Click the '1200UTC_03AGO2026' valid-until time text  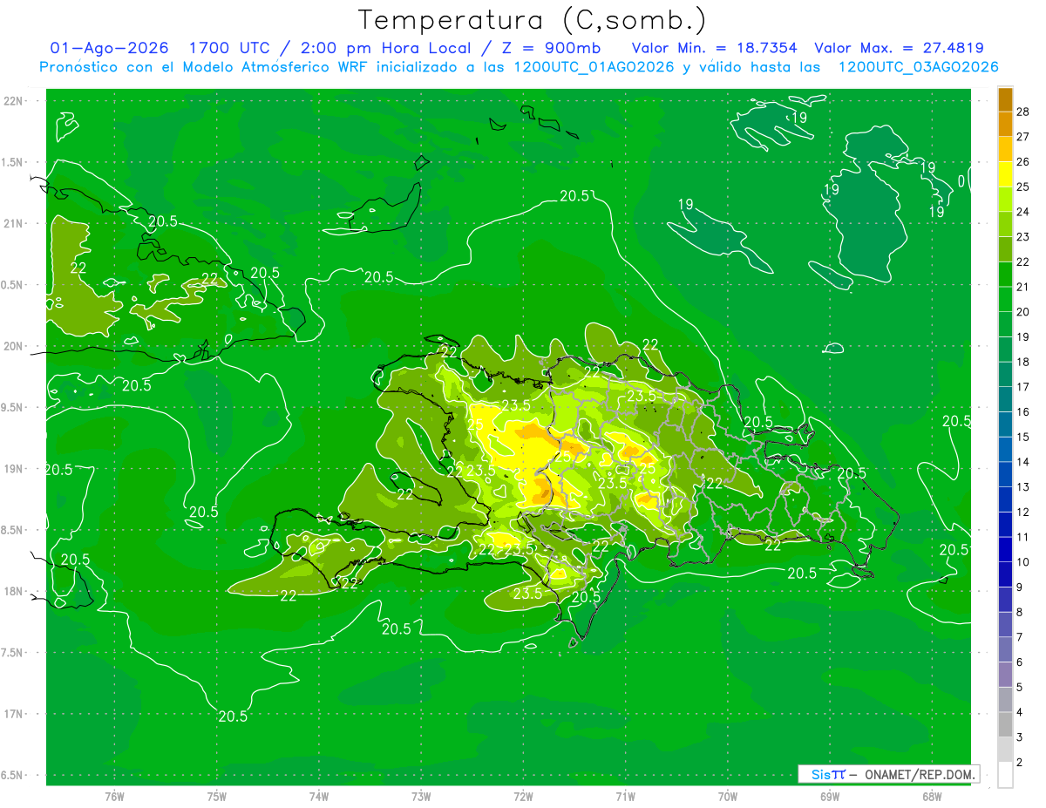pos(918,67)
